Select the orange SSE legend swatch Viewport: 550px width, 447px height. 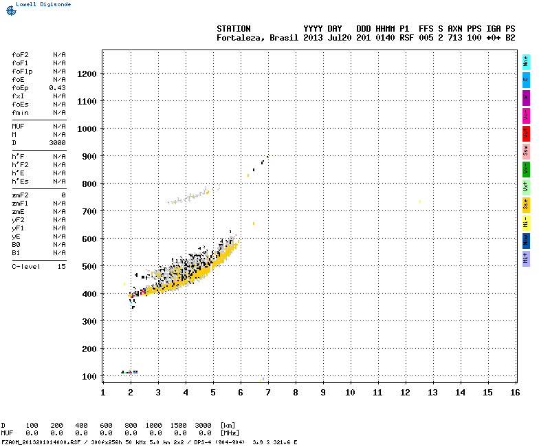pos(526,204)
